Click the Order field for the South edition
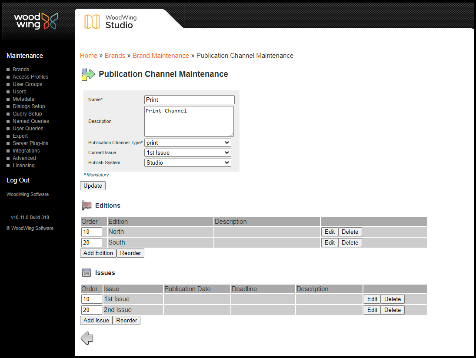The height and width of the screenshot is (358, 476). (91, 242)
